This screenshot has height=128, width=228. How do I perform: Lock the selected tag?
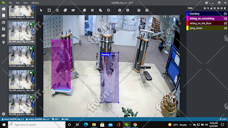[212, 8]
